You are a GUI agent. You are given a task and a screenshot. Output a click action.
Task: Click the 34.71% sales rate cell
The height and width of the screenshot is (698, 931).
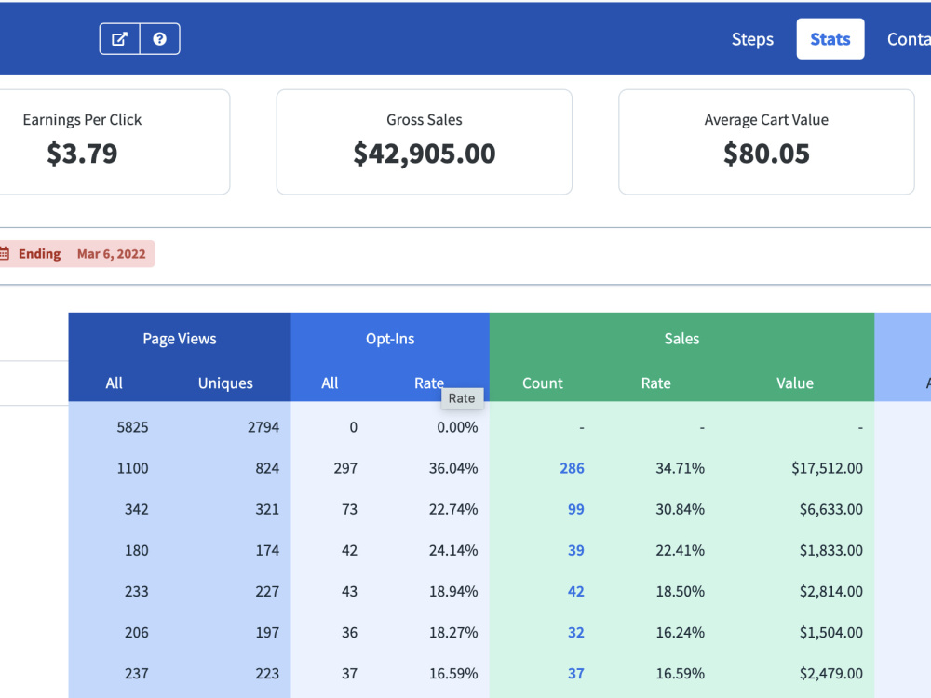point(680,468)
